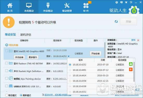Click the home house icon

coord(10,5)
